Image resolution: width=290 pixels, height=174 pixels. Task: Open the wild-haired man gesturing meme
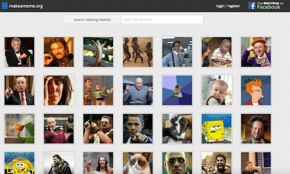tap(256, 129)
